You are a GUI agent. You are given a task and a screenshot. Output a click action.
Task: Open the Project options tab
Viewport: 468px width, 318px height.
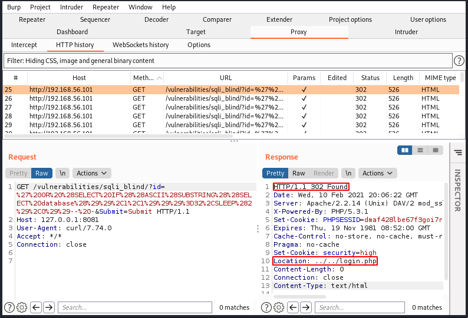[350, 19]
